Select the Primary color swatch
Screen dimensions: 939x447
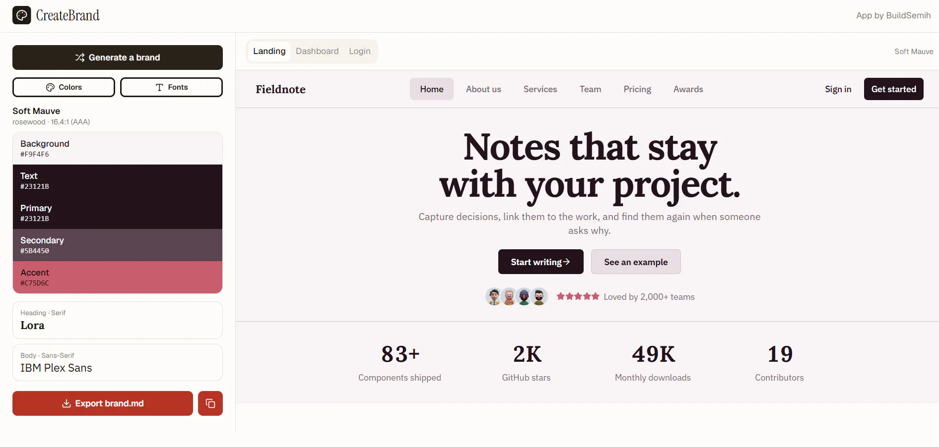(118, 213)
